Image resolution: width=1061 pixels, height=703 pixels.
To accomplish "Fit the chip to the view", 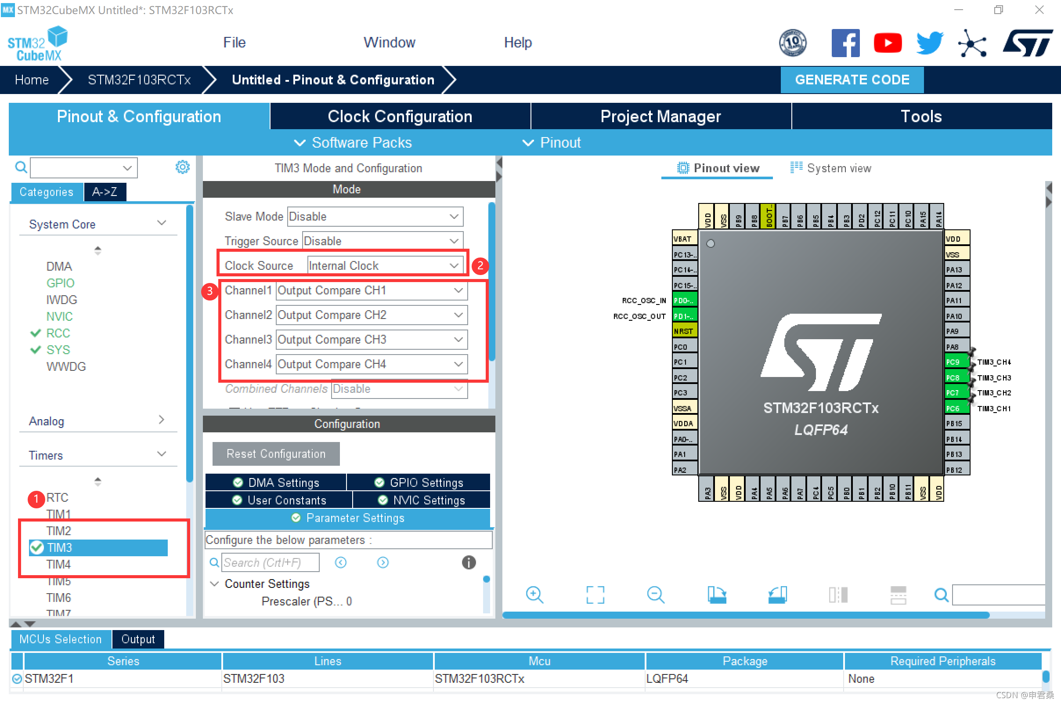I will (x=595, y=595).
